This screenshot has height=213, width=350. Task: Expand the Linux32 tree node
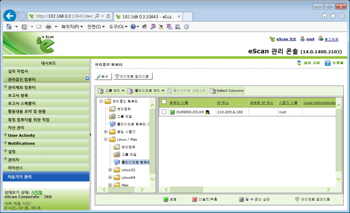[110, 170]
